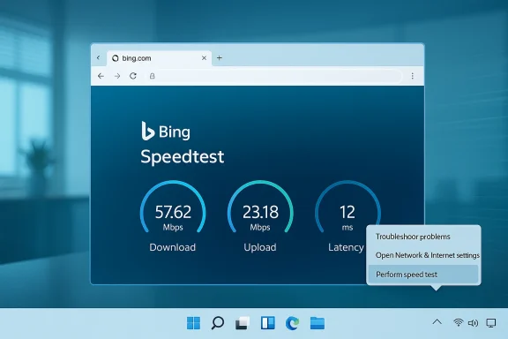Click the Bing logo
The width and height of the screenshot is (508, 339).
(x=166, y=131)
